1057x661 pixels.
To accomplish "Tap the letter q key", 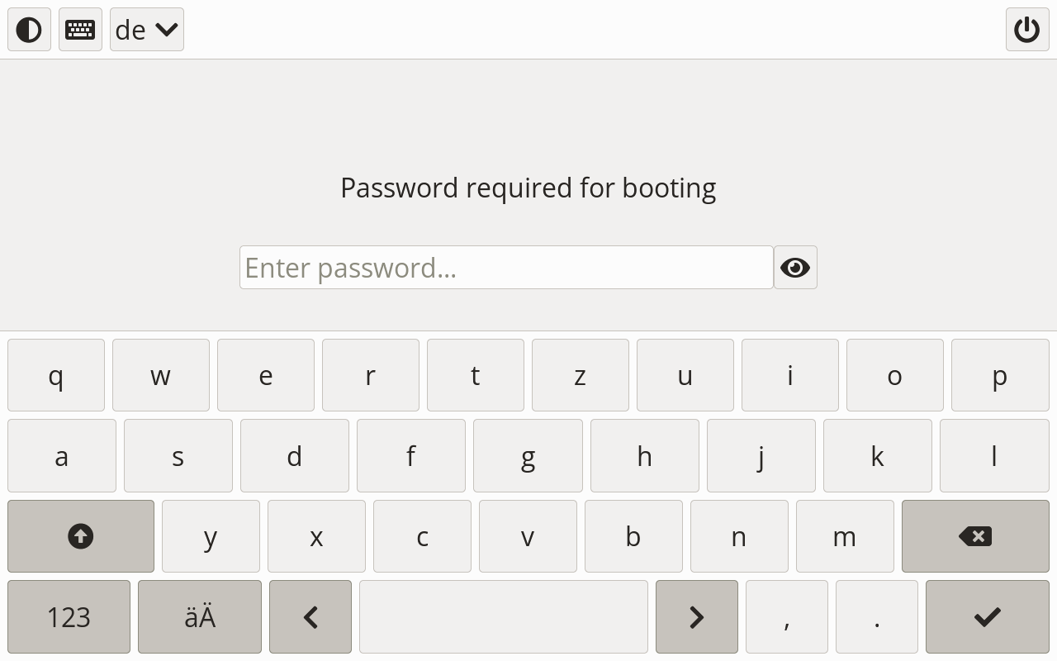I will [x=56, y=375].
